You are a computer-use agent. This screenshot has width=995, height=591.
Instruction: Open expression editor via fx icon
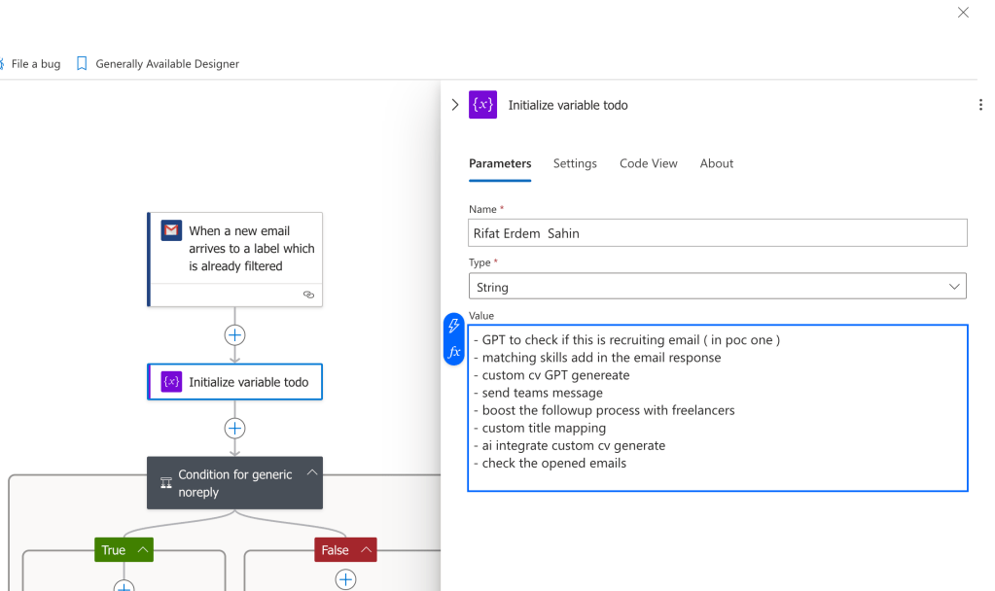pos(453,352)
